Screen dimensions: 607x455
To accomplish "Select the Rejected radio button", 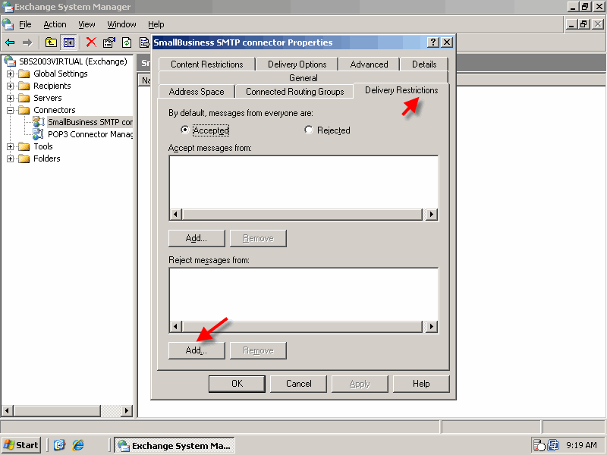I will click(x=309, y=130).
